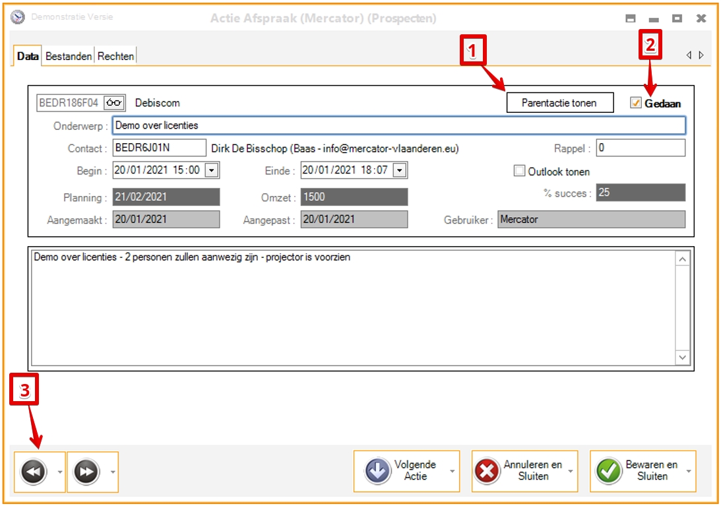This screenshot has height=506, width=721.
Task: Click the Rappel input field
Action: click(x=641, y=148)
